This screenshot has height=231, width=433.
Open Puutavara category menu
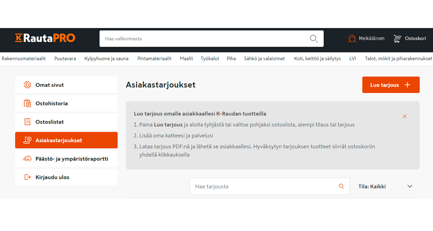65,59
